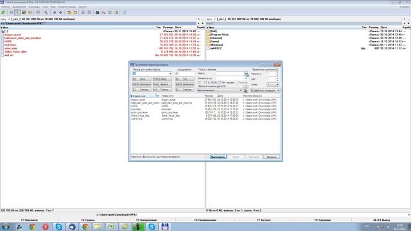Click the small edit-names button left of Выполнить
This screenshot has height=231, width=411.
207,157
